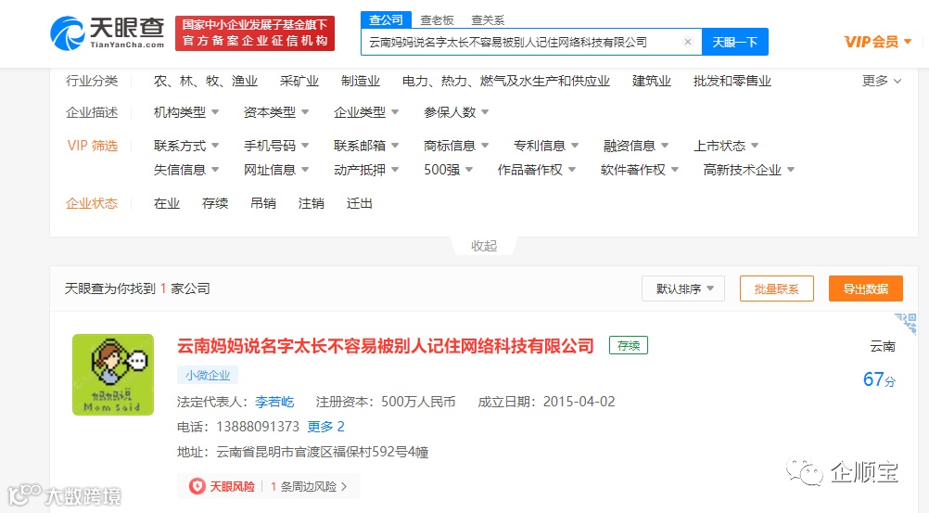929x513 pixels.
Task: Filter by 建筑业 industry
Action: click(652, 81)
